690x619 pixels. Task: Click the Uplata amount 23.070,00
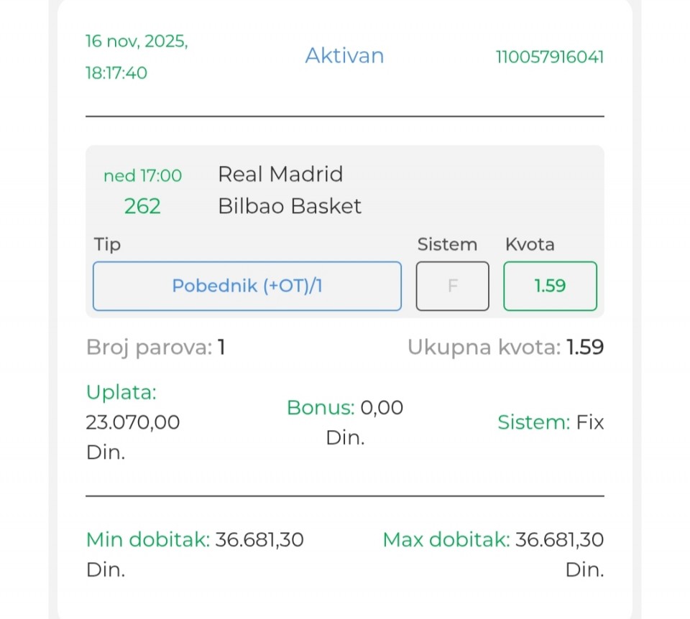pos(133,422)
